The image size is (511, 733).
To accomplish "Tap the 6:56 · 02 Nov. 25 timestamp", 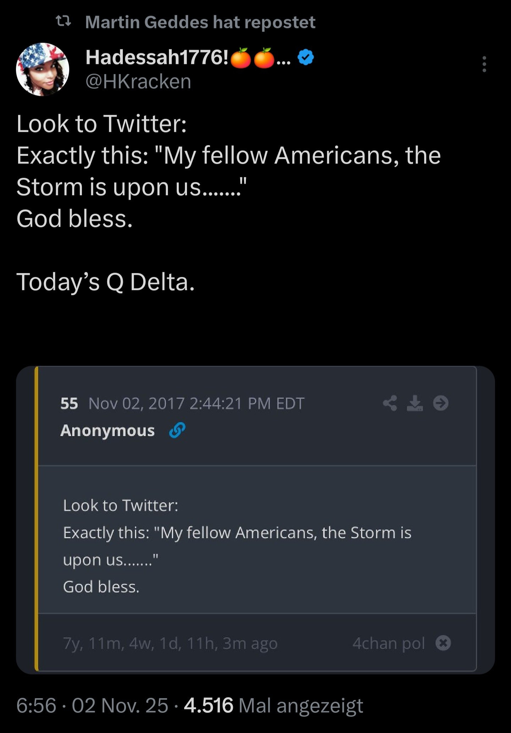I will pos(92,705).
